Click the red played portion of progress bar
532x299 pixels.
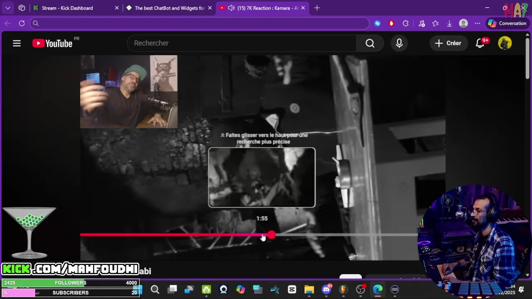coord(174,235)
